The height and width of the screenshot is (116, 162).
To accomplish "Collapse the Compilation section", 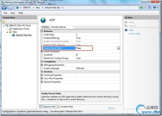I will tap(42, 62).
